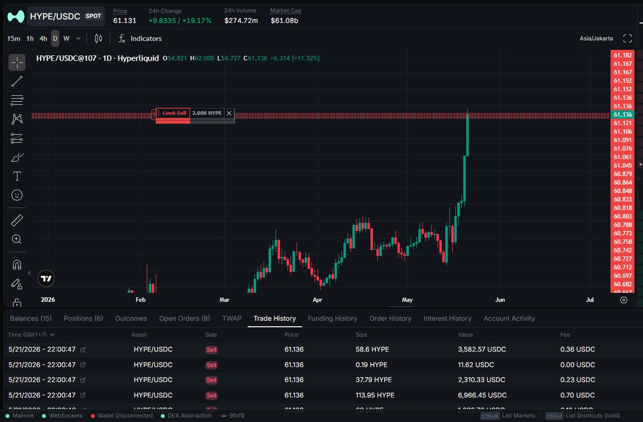The image size is (643, 422).
Task: Open the Positions (6) tab
Action: (x=83, y=318)
